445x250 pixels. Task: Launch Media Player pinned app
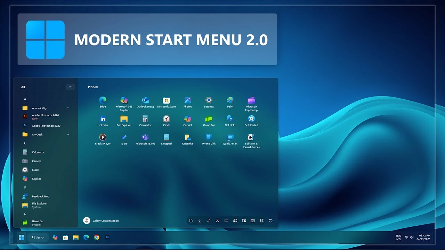pos(103,139)
